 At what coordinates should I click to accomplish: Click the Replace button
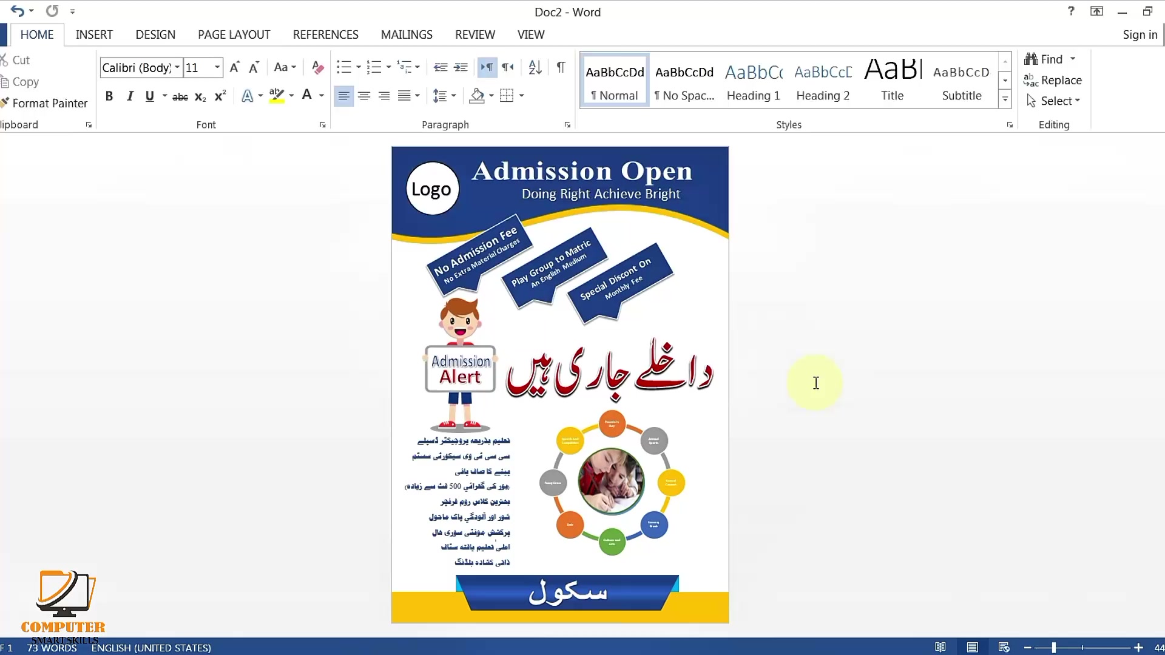(1053, 80)
